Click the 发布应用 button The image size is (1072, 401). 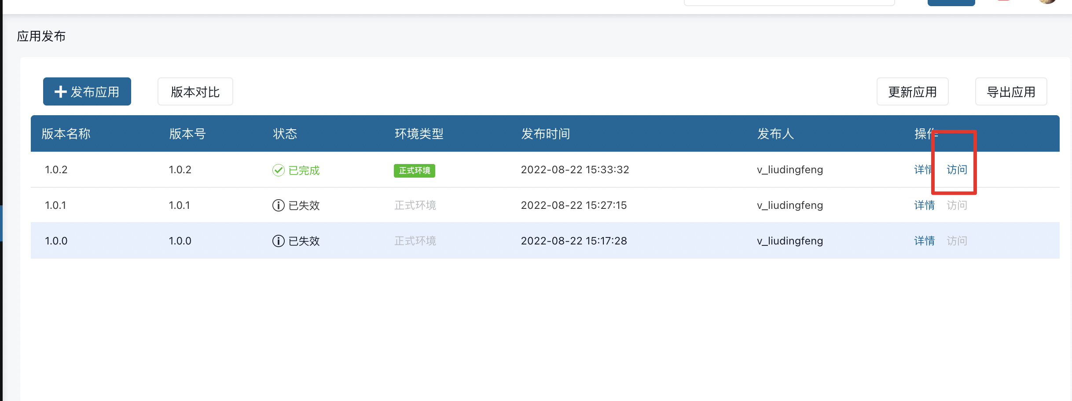point(87,91)
